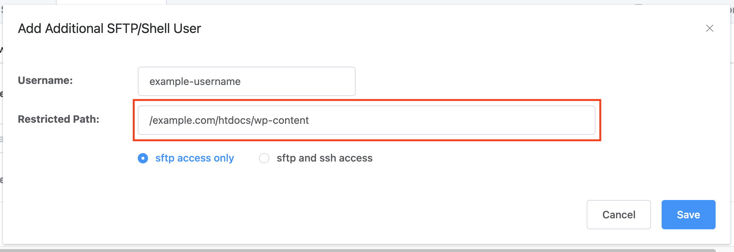This screenshot has height=252, width=734.
Task: Click the Save button
Action: tap(688, 215)
